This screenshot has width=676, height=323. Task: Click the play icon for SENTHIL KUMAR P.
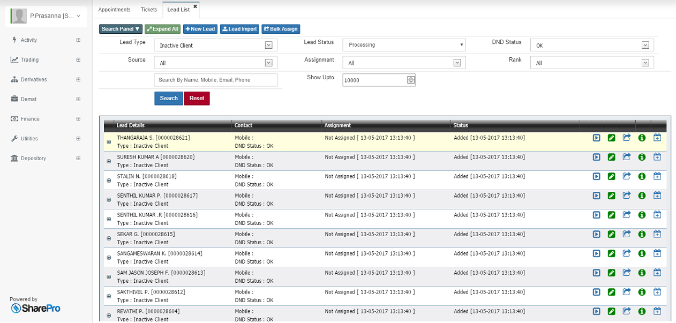596,196
